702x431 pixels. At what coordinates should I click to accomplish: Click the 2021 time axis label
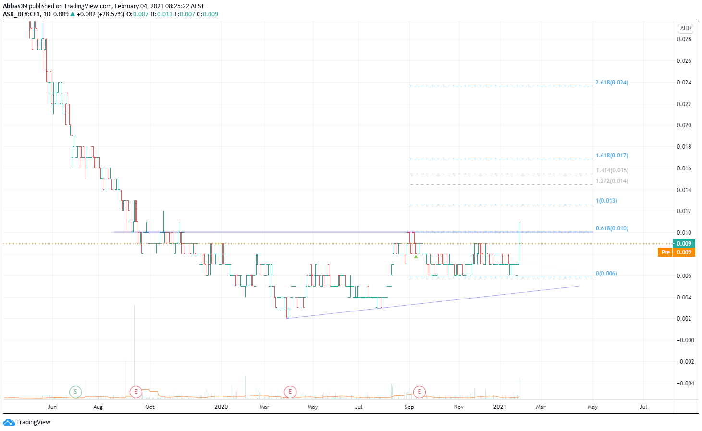point(500,407)
